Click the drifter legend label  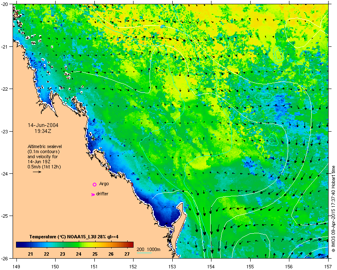(x=102, y=194)
